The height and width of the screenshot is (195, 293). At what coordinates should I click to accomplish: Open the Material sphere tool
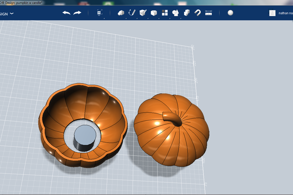point(230,13)
